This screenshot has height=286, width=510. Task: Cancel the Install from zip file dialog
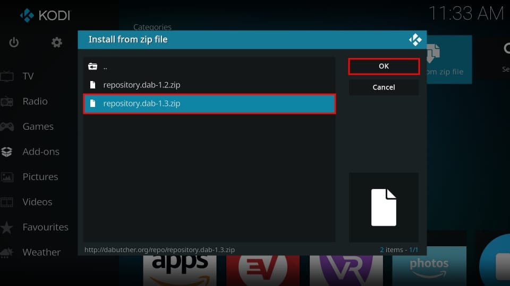pyautogui.click(x=384, y=87)
